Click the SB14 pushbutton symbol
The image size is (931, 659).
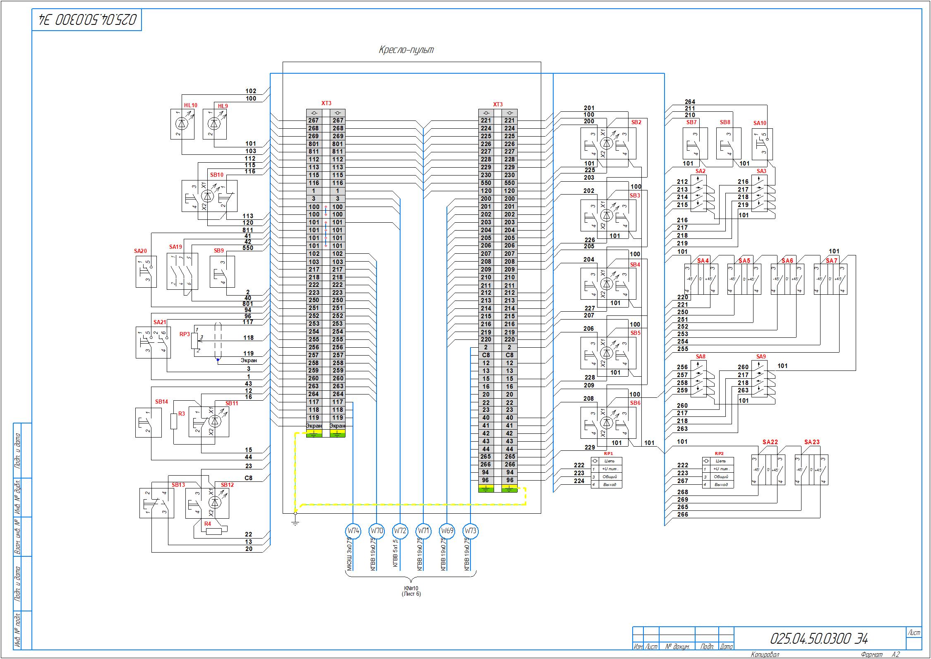(x=148, y=423)
